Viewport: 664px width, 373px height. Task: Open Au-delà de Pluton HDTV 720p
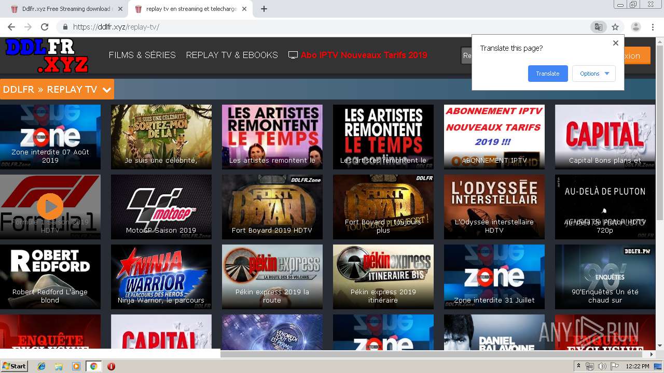[605, 207]
